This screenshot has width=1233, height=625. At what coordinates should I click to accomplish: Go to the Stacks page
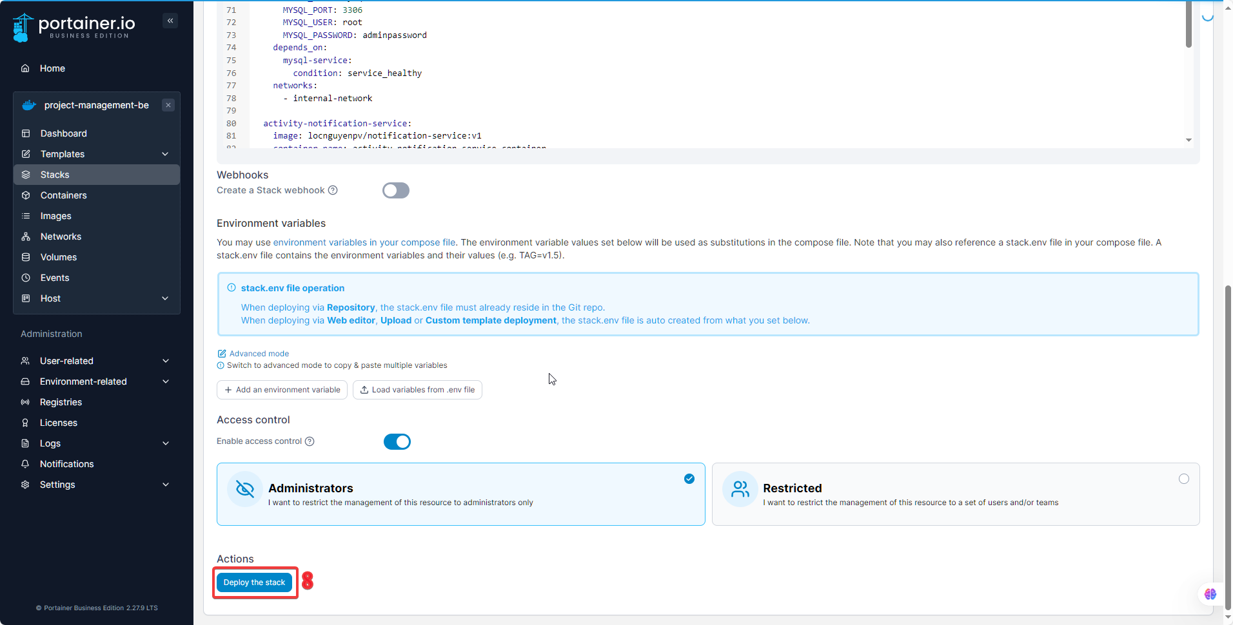coord(97,175)
